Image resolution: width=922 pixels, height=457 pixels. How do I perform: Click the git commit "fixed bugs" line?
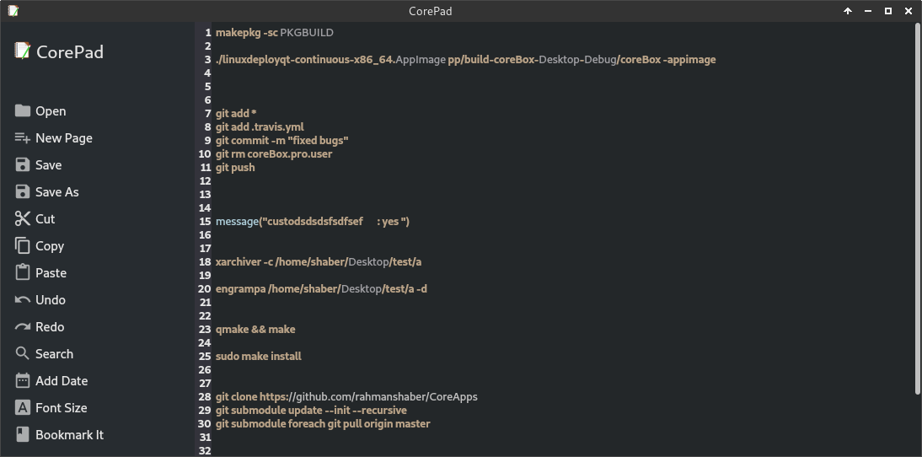[282, 140]
